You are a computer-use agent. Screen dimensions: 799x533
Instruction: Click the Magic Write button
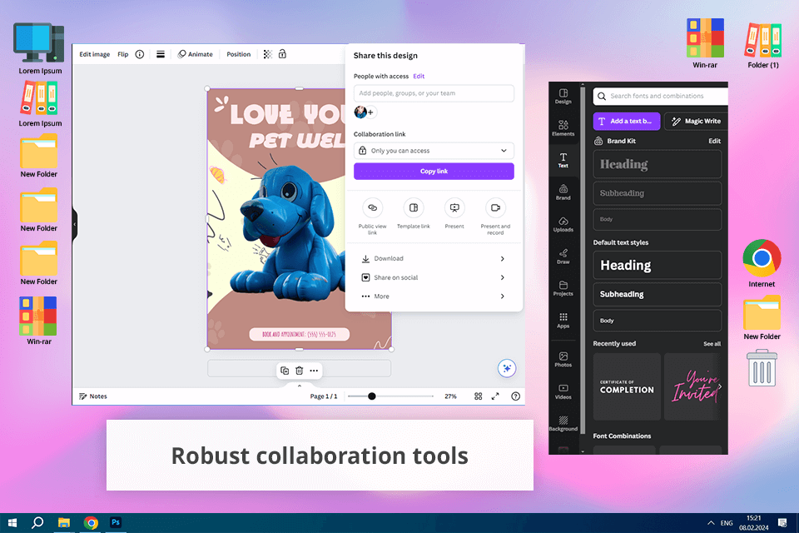pos(696,121)
